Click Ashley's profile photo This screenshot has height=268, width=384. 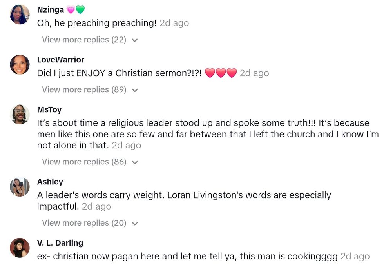click(x=20, y=187)
